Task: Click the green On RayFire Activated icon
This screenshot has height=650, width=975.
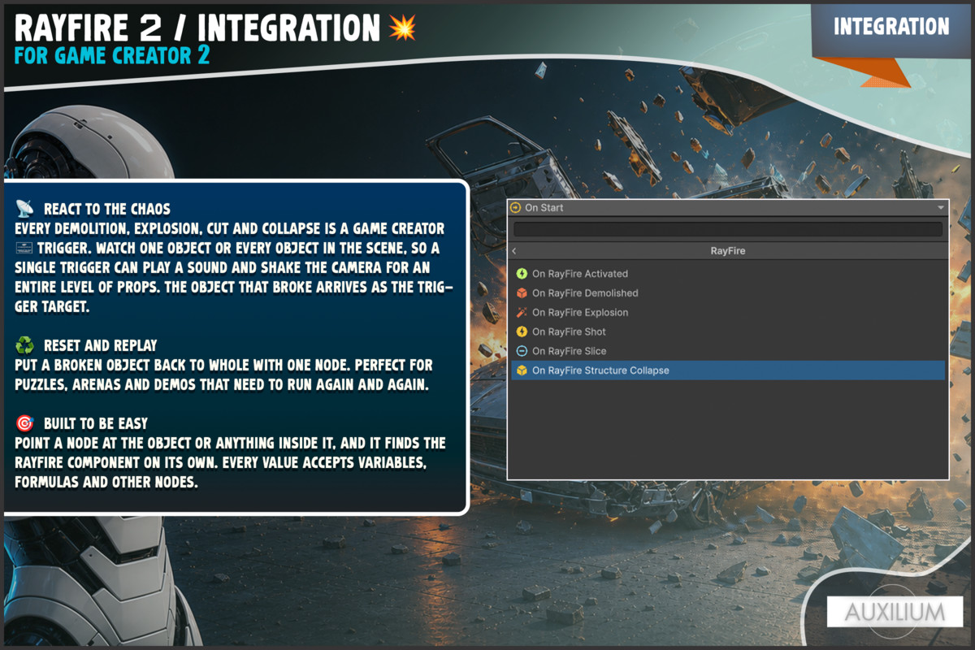Action: [522, 274]
